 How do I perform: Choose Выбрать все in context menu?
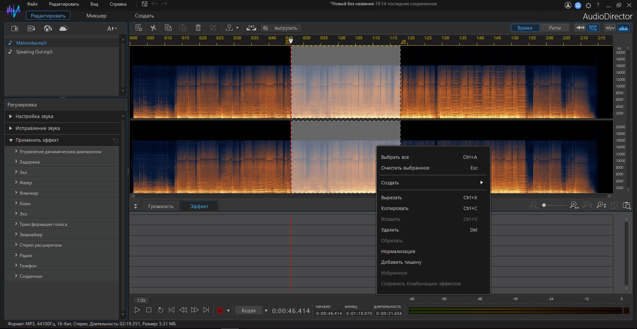[433, 157]
